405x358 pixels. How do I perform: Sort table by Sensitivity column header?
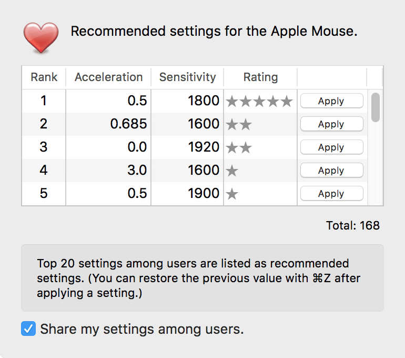pos(187,77)
